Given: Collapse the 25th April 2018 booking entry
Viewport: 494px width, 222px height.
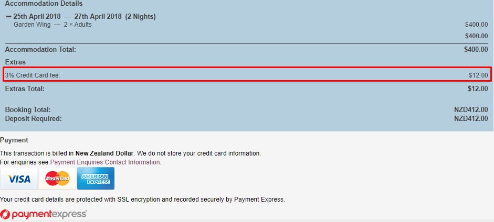Looking at the screenshot, I should [8, 17].
